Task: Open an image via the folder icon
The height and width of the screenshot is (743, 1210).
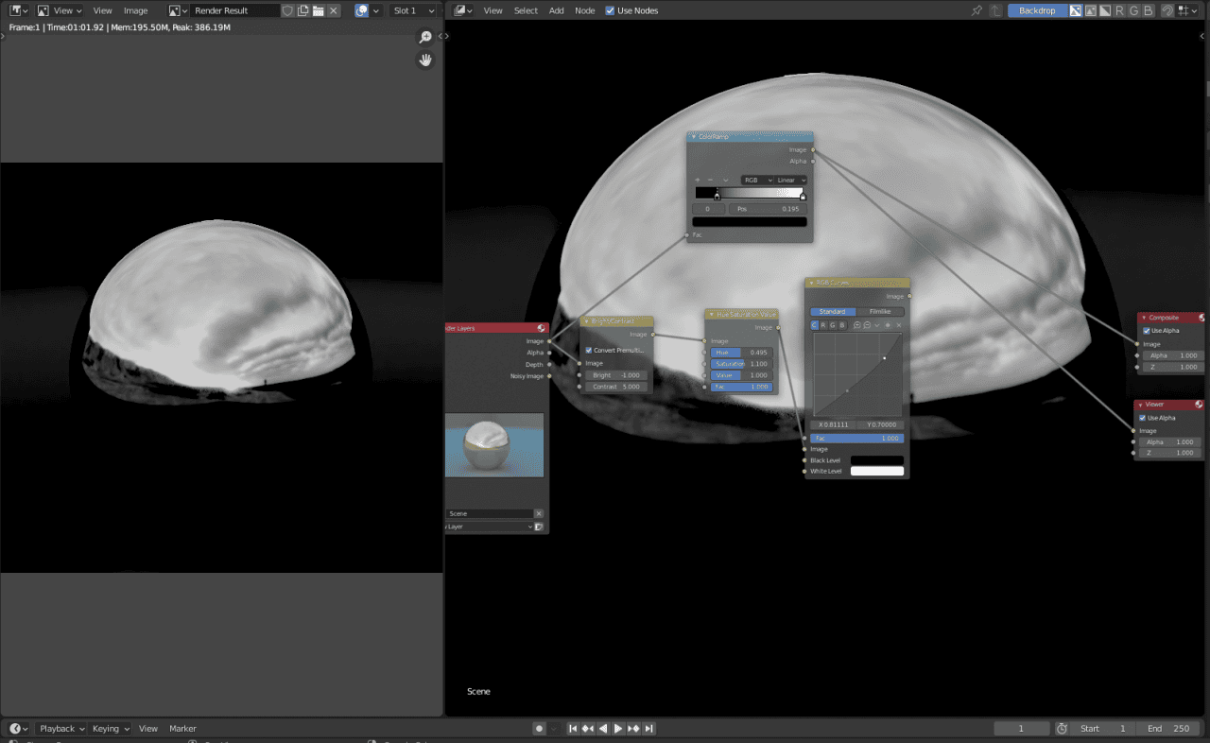Action: pyautogui.click(x=318, y=10)
